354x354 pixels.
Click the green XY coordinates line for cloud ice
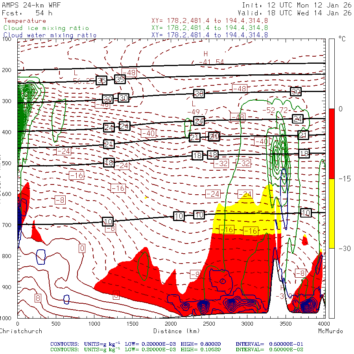coord(210,28)
